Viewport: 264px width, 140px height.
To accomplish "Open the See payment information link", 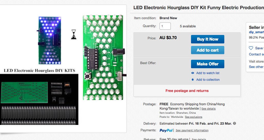I will (x=192, y=130).
